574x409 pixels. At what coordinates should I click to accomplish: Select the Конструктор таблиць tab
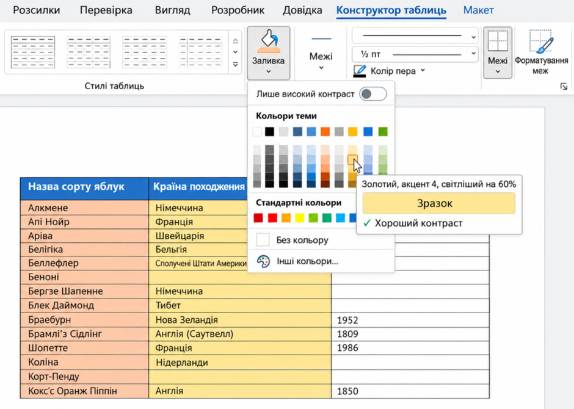pos(391,10)
